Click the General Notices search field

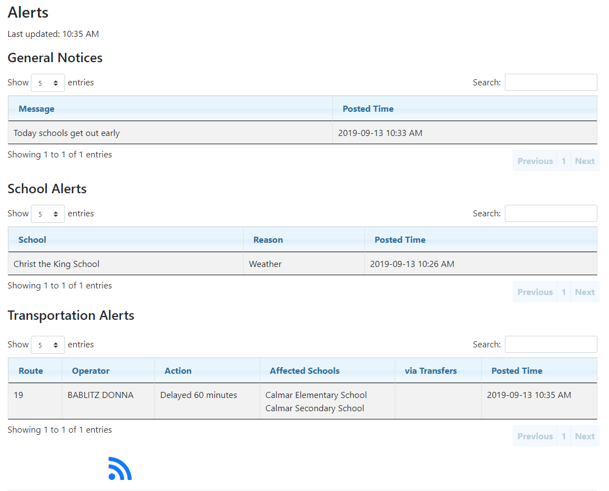tap(551, 82)
